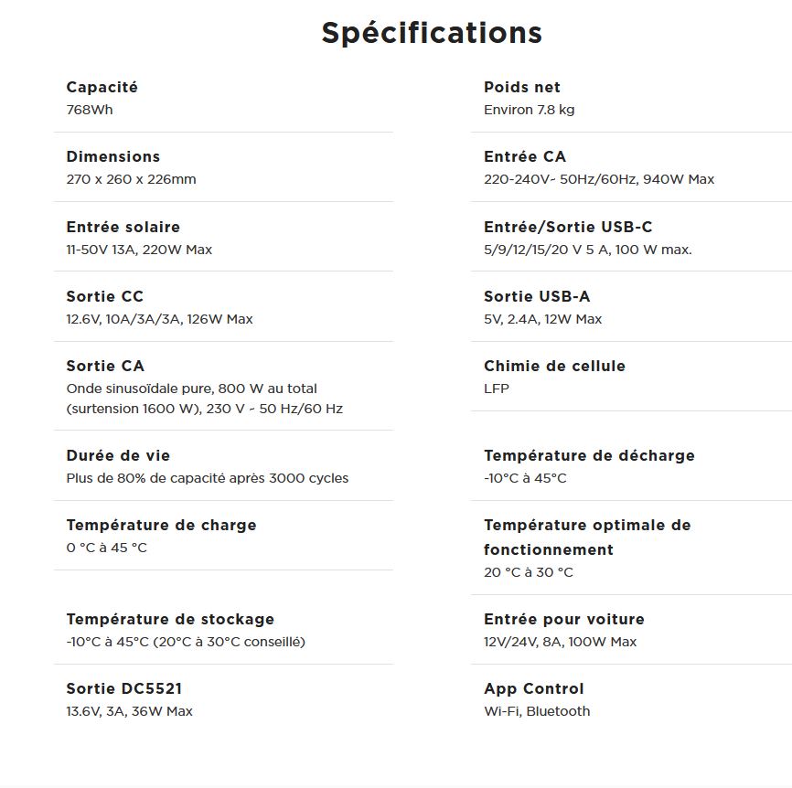Select the Température de charge label

click(x=161, y=526)
